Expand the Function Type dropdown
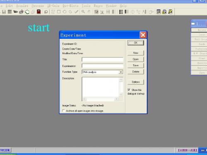Image resolution: width=207 pixels, height=155 pixels. click(x=121, y=72)
